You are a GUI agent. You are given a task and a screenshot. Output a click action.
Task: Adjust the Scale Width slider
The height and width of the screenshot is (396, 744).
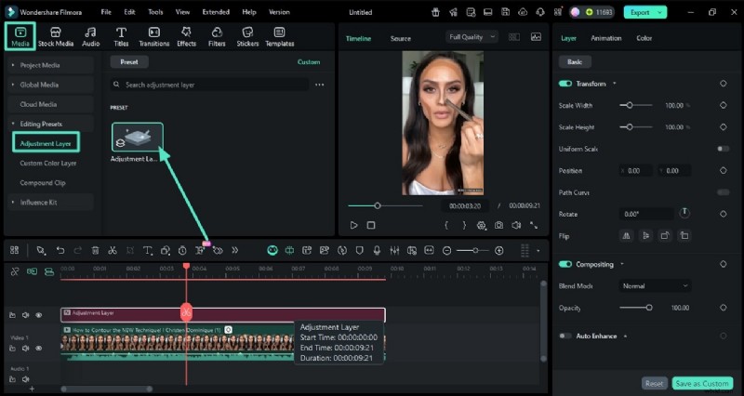(x=636, y=105)
